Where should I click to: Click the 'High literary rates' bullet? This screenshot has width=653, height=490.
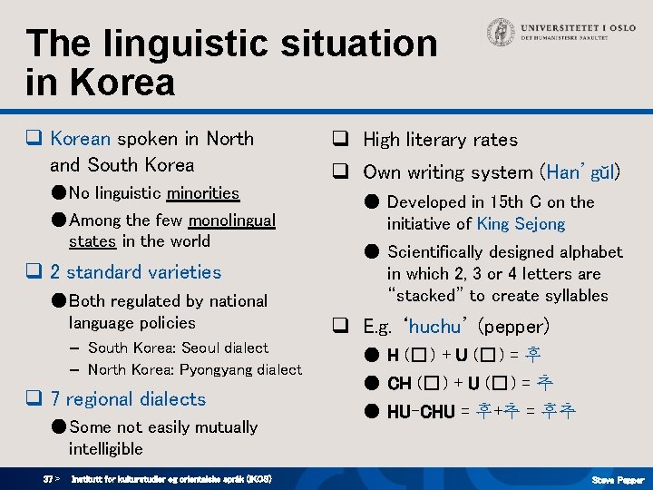pyautogui.click(x=441, y=140)
